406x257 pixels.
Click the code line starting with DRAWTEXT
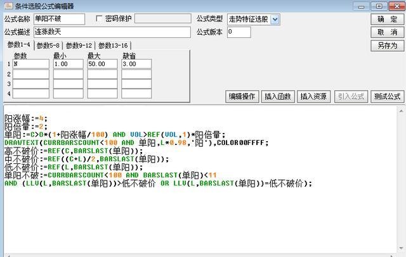tap(136, 142)
